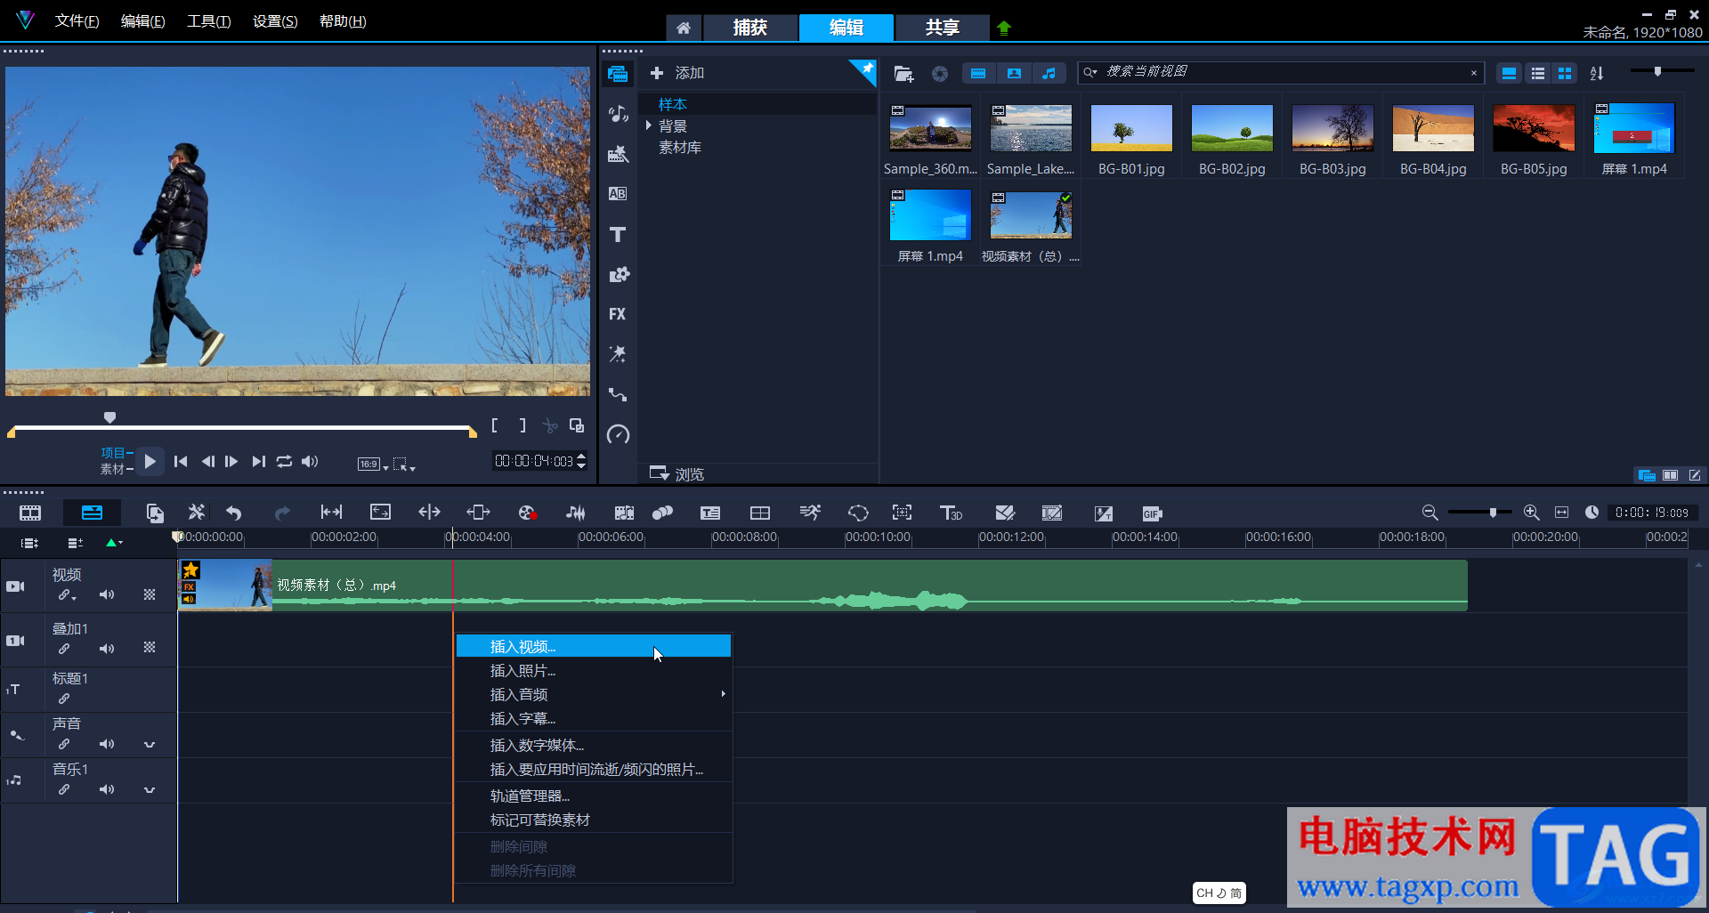Click the Play button in preview
Viewport: 1709px width, 913px height.
point(150,461)
